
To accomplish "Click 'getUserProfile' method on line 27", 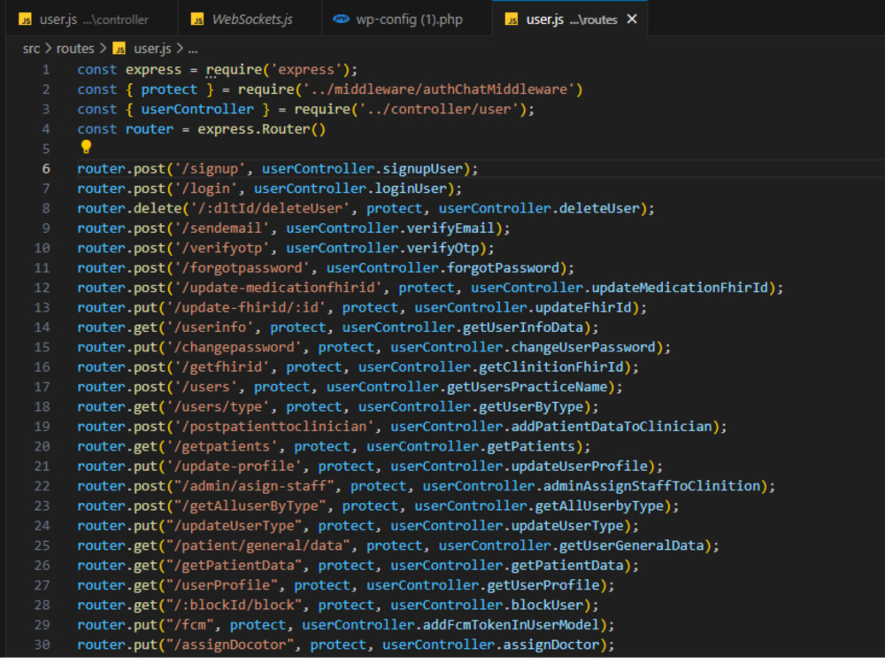I will (x=543, y=585).
